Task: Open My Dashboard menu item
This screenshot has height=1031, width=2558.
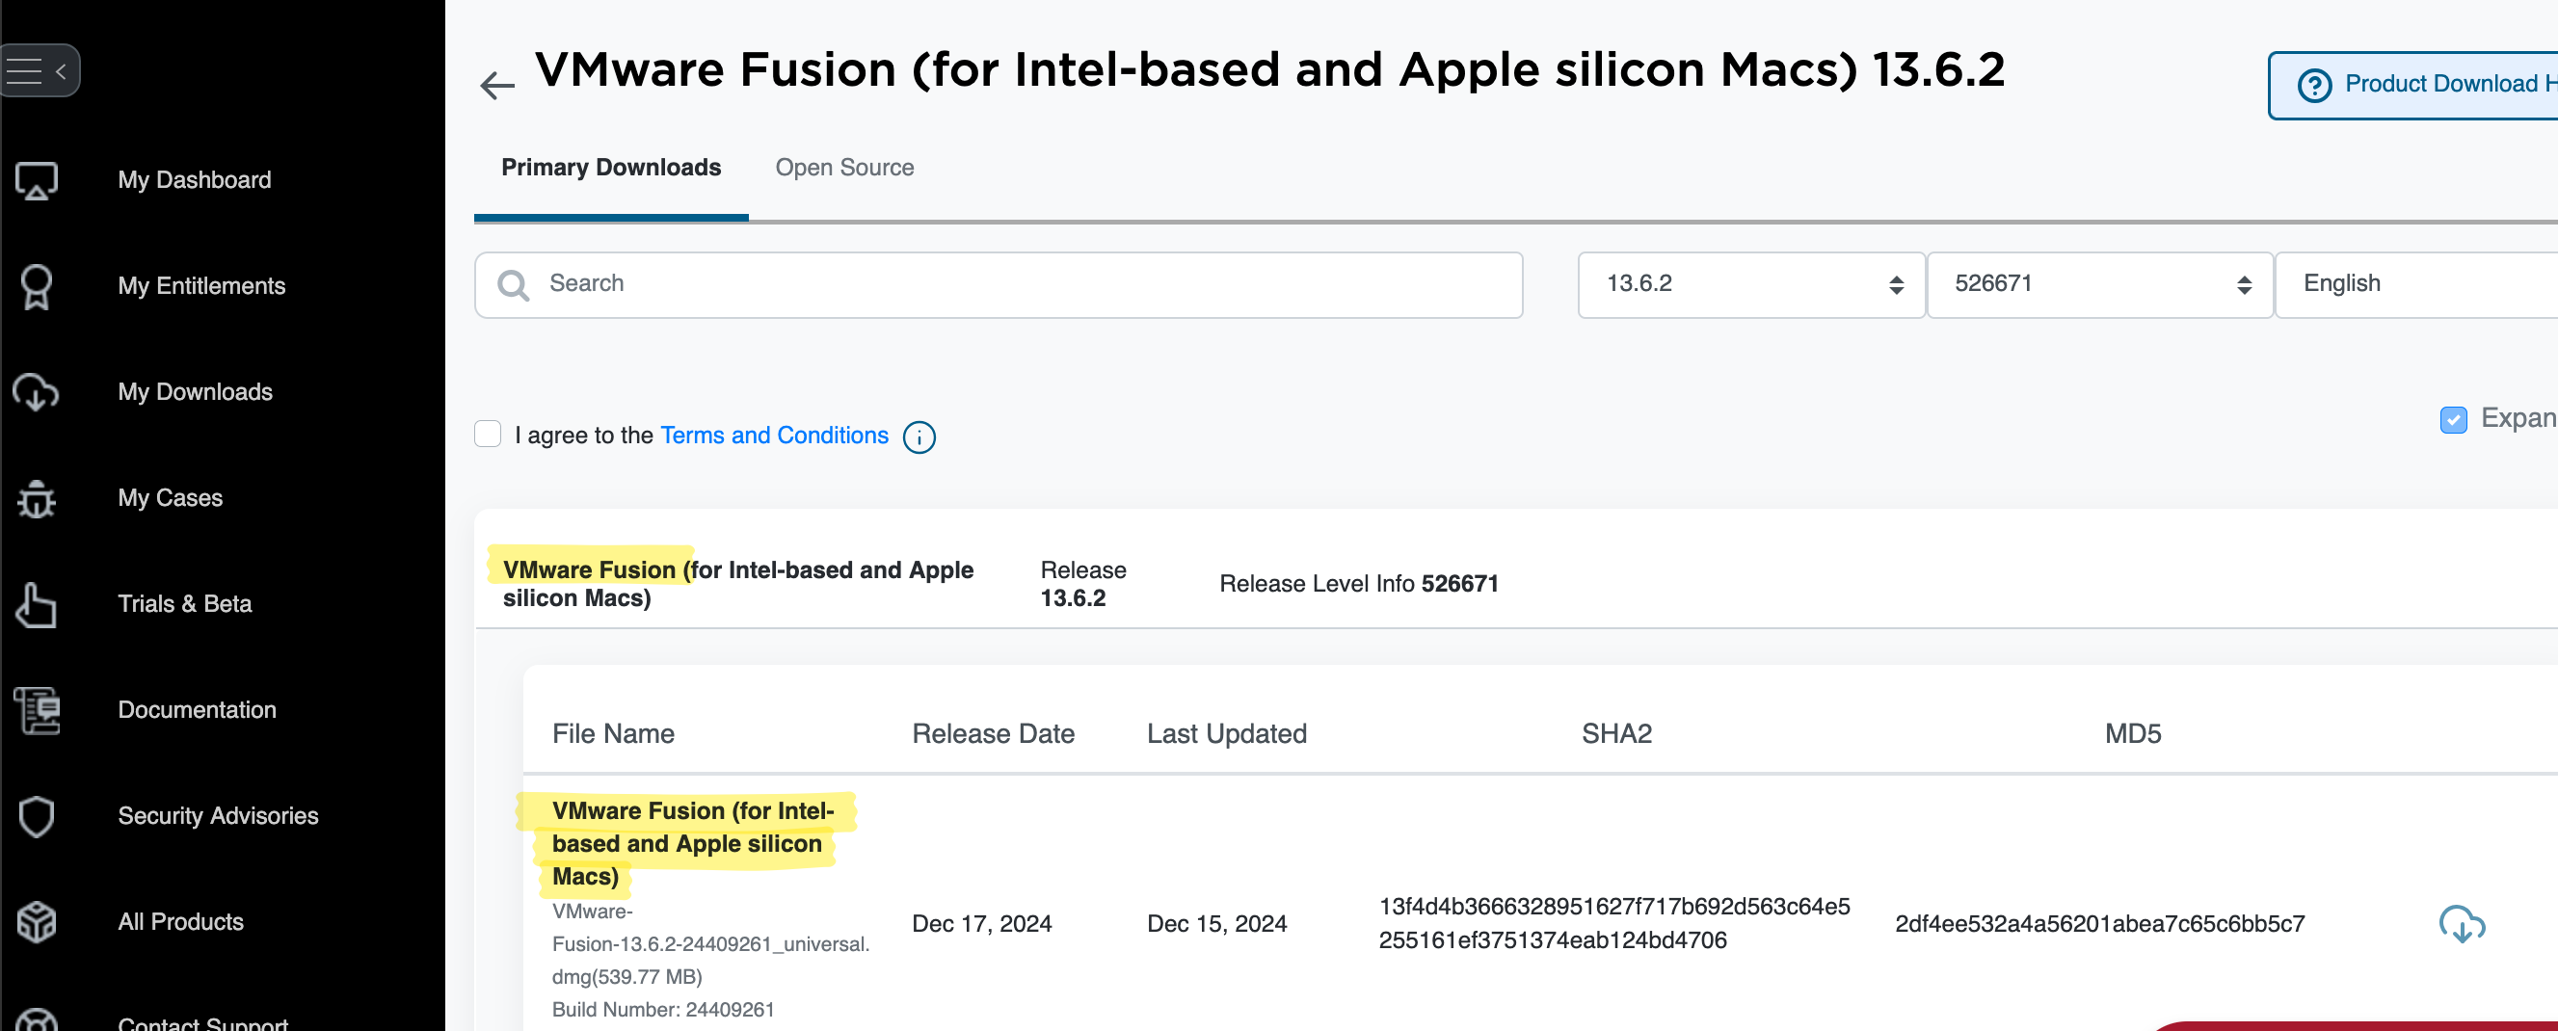Action: coord(195,180)
